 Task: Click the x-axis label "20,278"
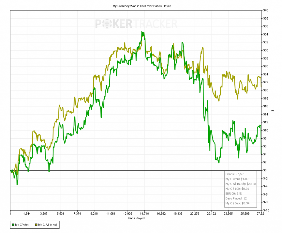195,213
